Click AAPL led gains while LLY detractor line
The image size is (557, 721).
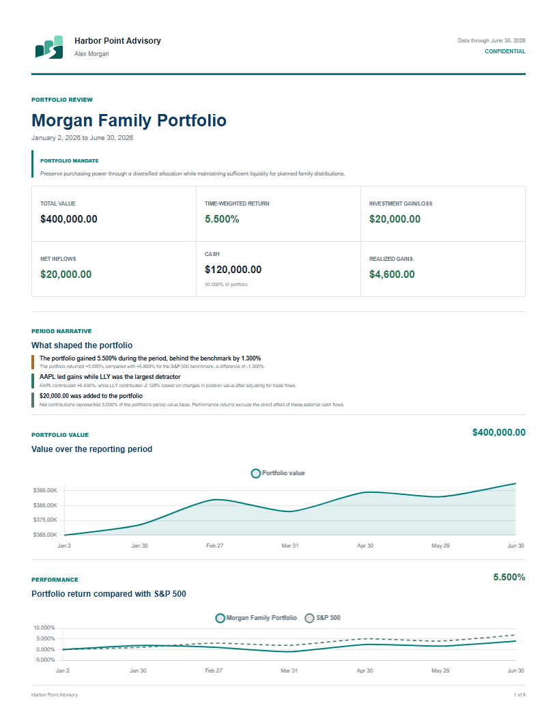tap(110, 377)
